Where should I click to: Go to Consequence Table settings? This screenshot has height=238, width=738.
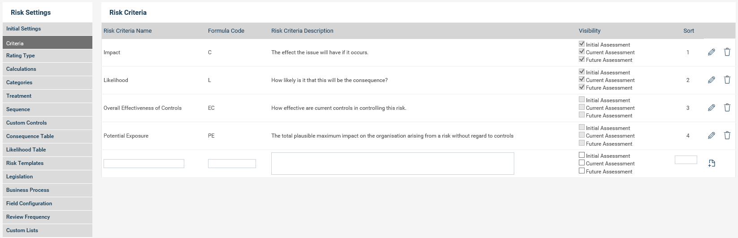pos(30,136)
